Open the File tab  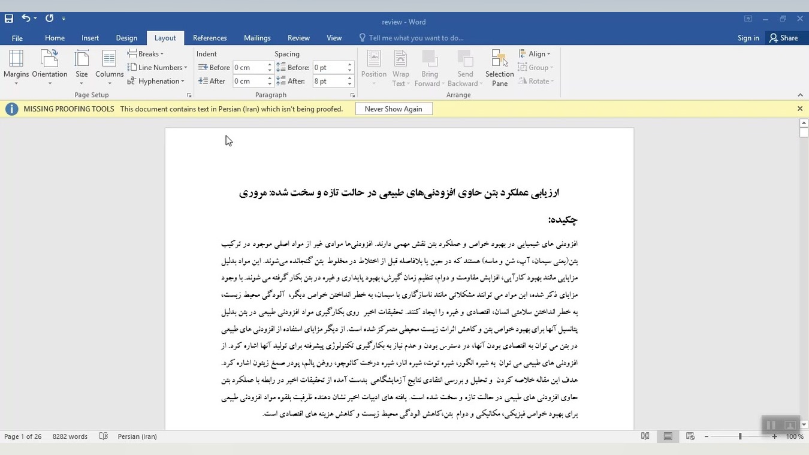tap(17, 38)
